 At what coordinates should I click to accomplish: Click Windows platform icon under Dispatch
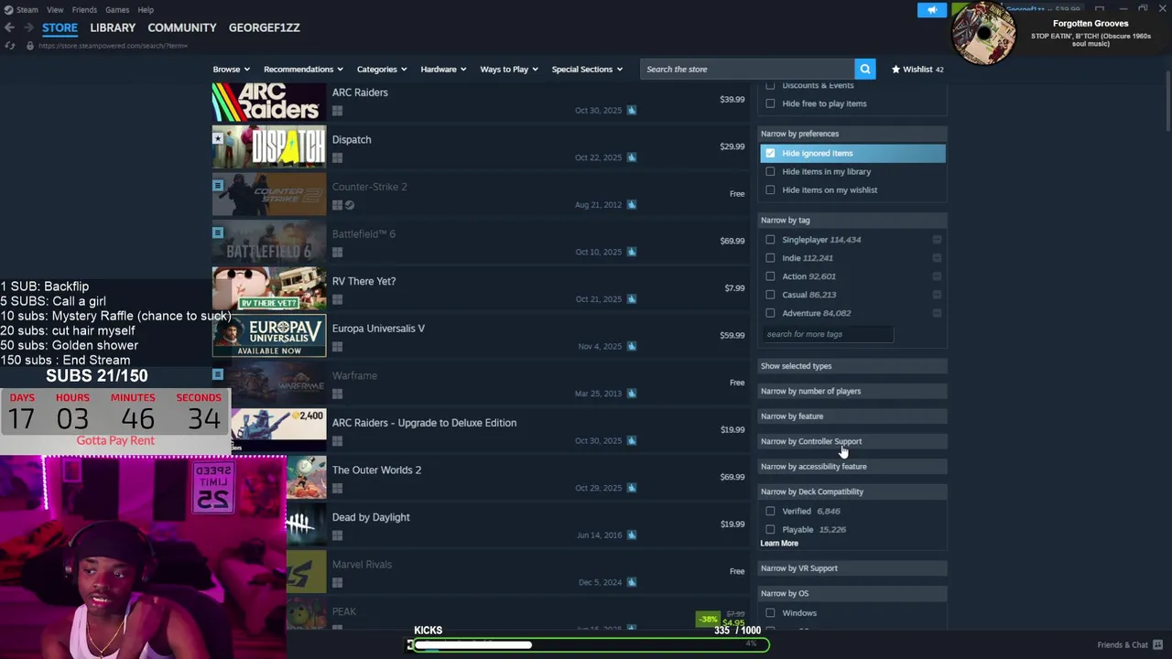pyautogui.click(x=337, y=158)
